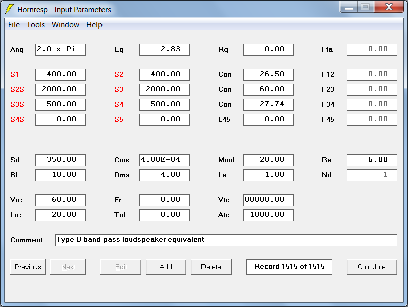408x307 pixels.
Task: Run Calculate on the parameters
Action: tap(372, 267)
